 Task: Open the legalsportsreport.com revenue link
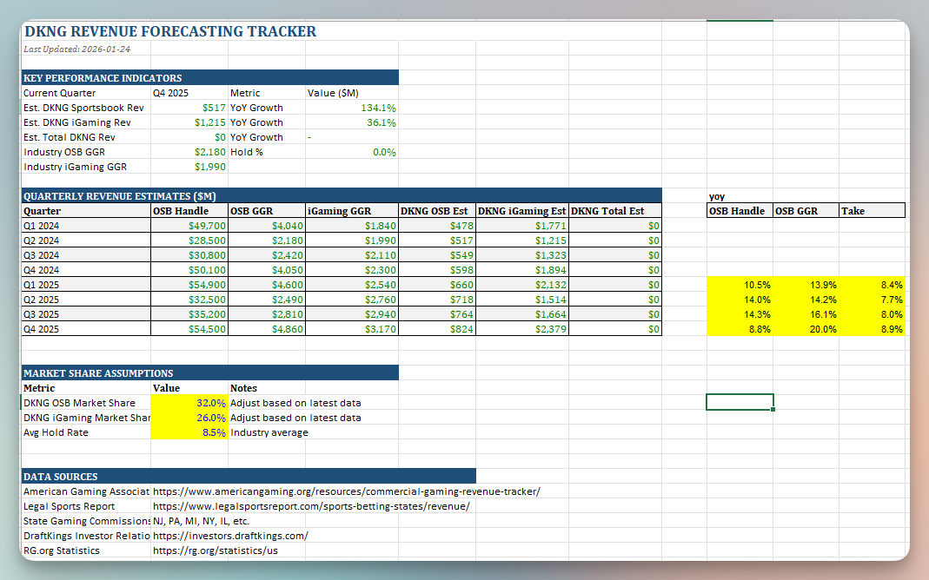[311, 506]
